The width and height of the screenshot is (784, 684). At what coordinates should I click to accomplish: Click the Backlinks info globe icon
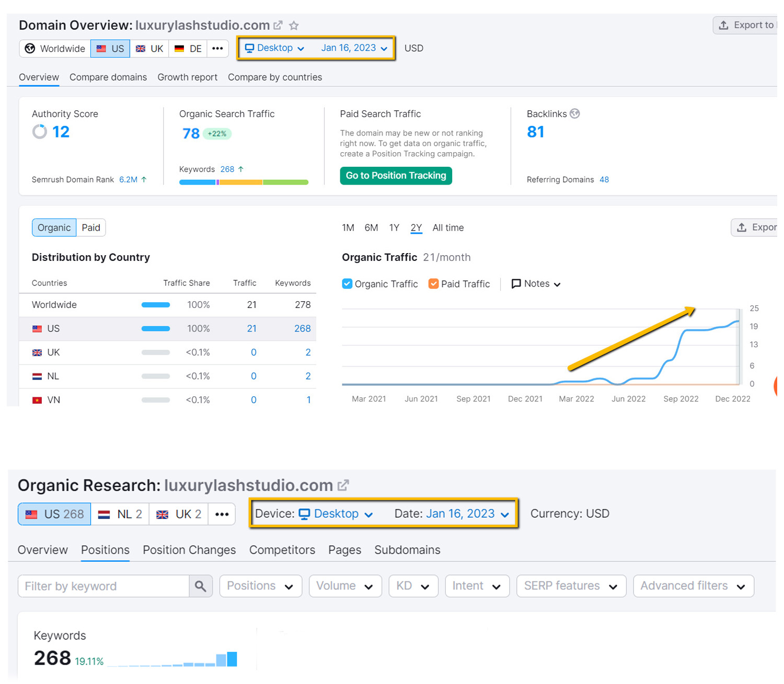pos(575,113)
